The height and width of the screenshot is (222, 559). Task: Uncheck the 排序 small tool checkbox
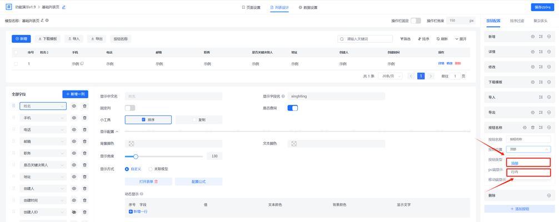click(x=144, y=120)
